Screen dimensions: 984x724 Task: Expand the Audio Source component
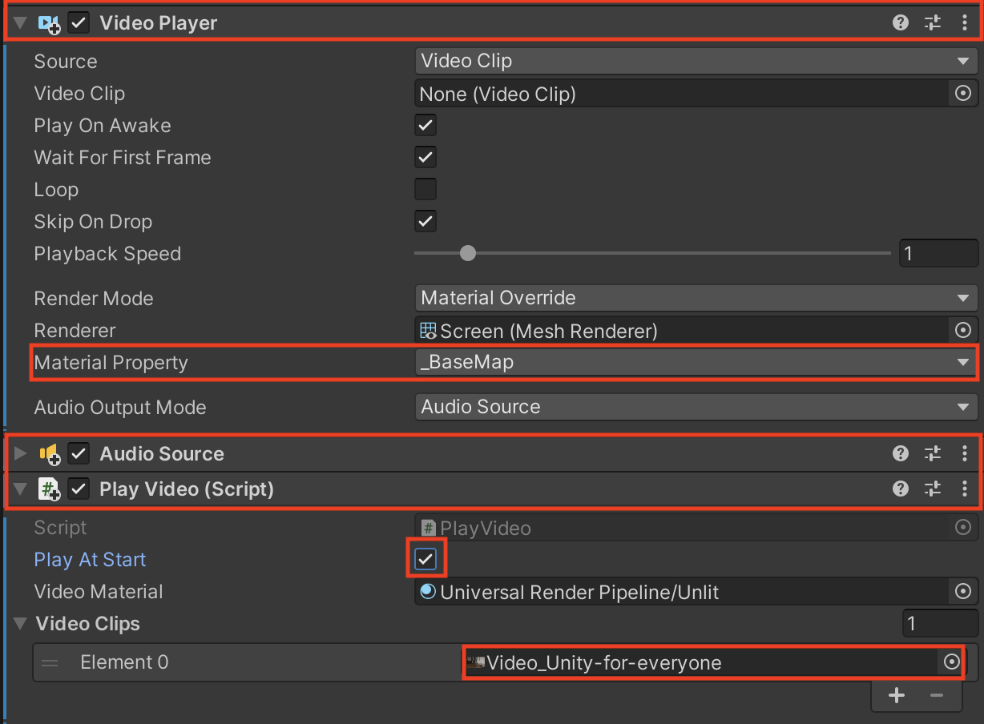pyautogui.click(x=21, y=454)
